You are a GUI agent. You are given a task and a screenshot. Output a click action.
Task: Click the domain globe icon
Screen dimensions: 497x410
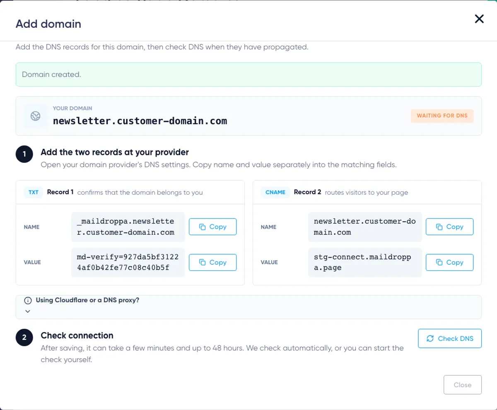point(36,116)
